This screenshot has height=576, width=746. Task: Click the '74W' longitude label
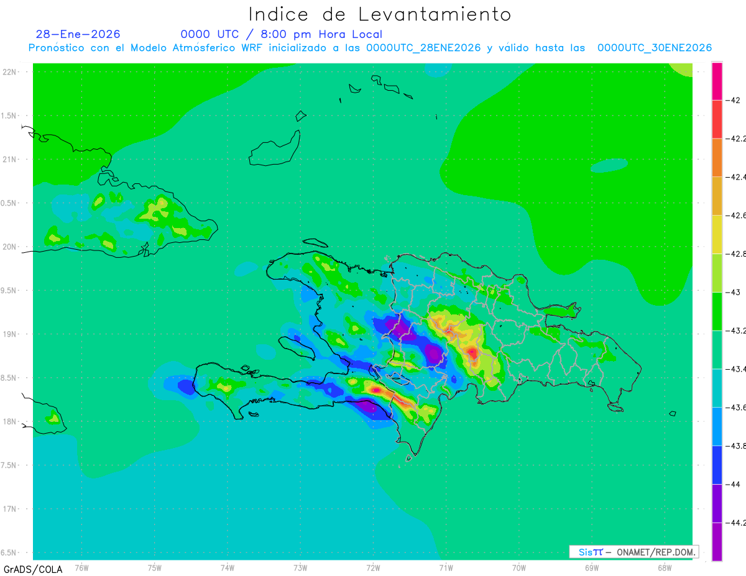pos(228,568)
